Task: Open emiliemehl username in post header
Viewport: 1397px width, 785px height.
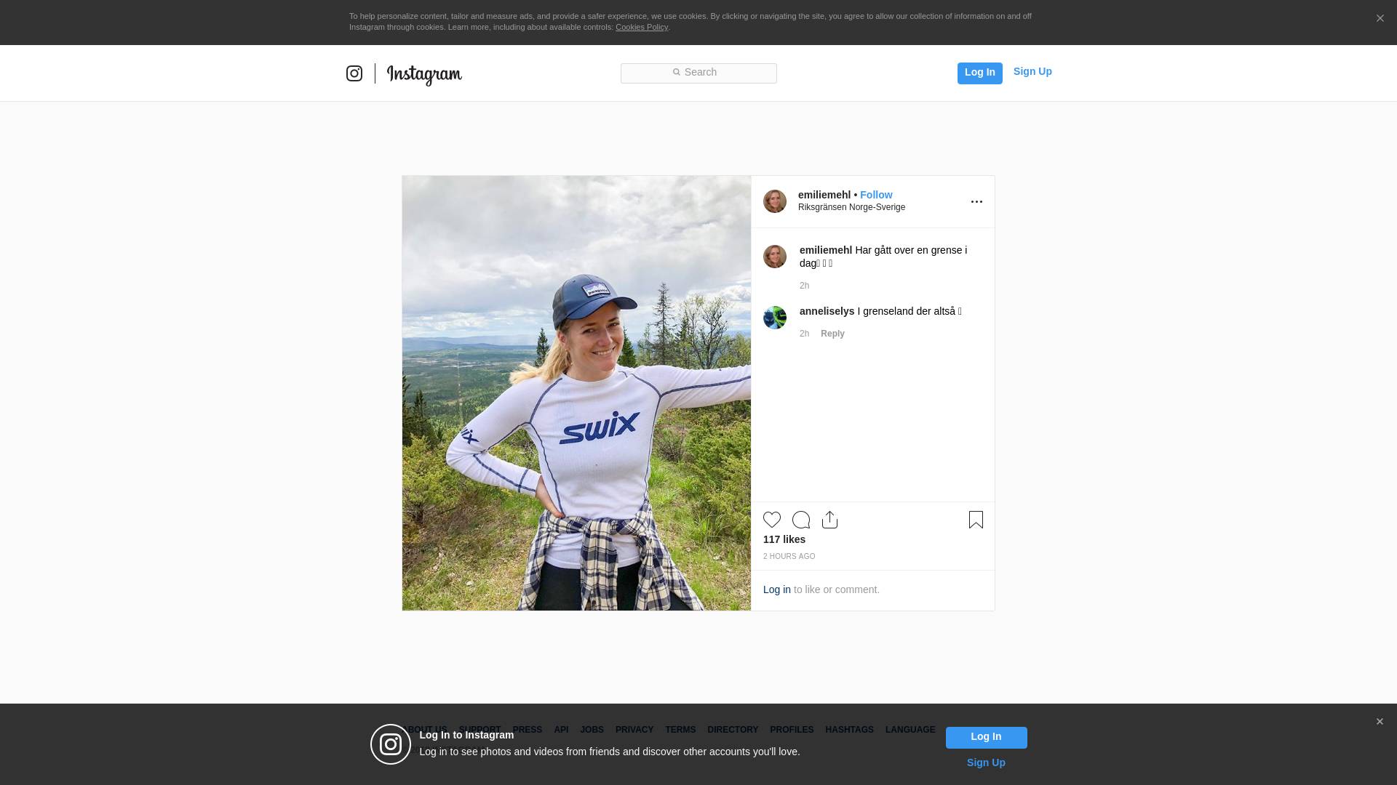Action: [x=824, y=195]
